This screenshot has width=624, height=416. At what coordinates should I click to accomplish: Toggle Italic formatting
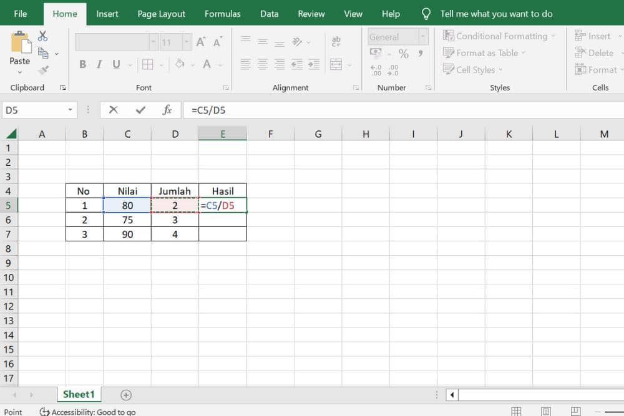99,64
